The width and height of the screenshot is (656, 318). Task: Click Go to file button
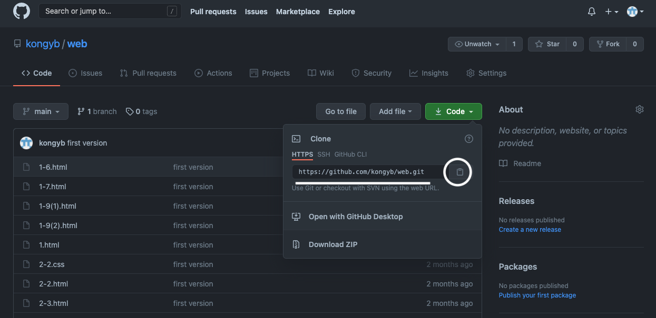(341, 111)
